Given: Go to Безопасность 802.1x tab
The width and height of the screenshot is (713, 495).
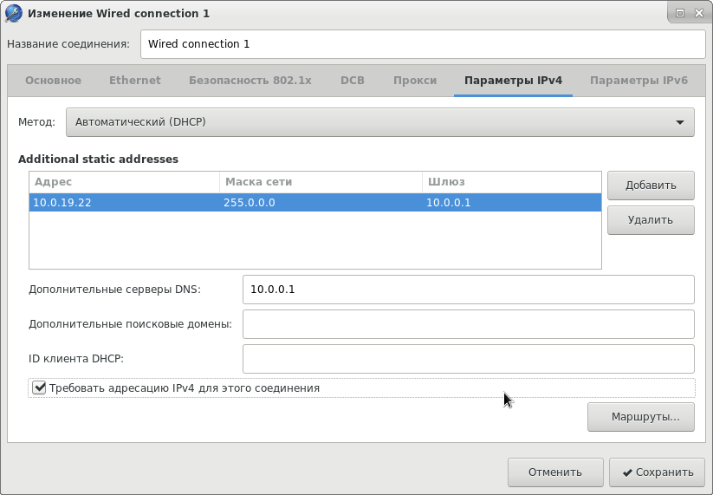Looking at the screenshot, I should [250, 80].
